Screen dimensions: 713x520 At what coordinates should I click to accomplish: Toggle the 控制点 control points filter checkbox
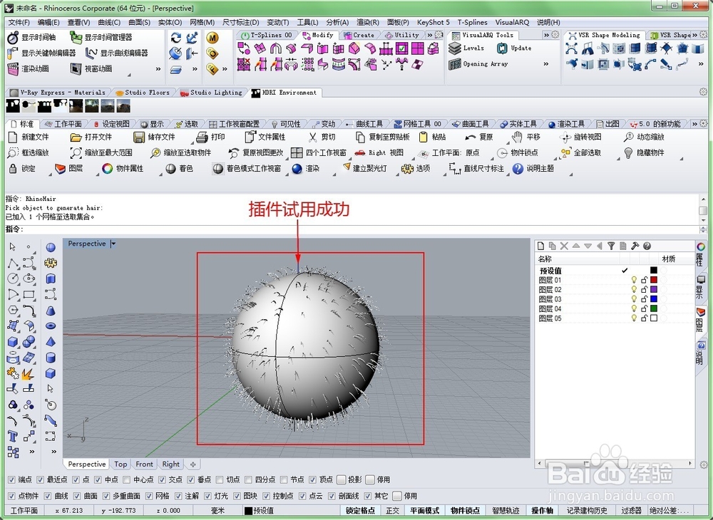point(266,496)
